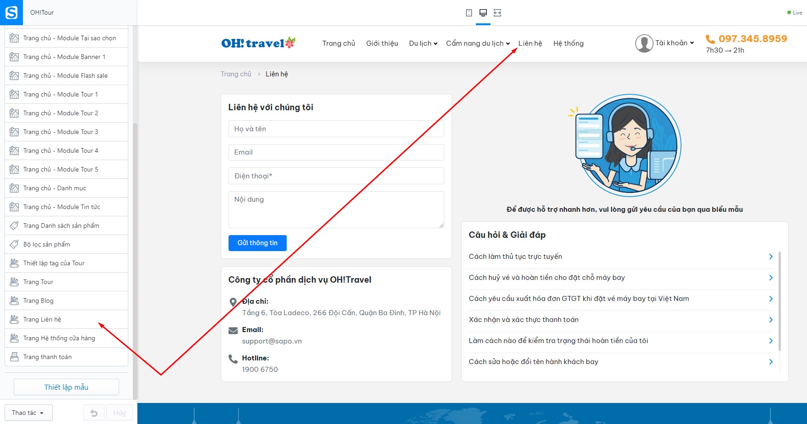Click icon beside Trang Blog
Screen dimensions: 807x424
(14, 301)
